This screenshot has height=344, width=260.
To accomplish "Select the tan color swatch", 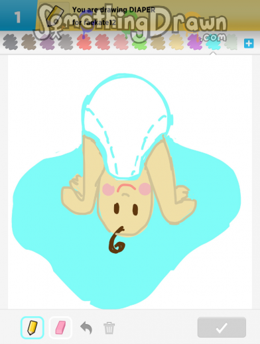I will pos(158,42).
